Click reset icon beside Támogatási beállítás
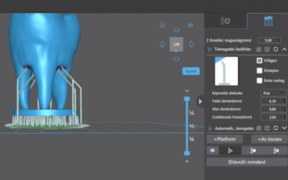The width and height of the screenshot is (288, 180). point(276,49)
